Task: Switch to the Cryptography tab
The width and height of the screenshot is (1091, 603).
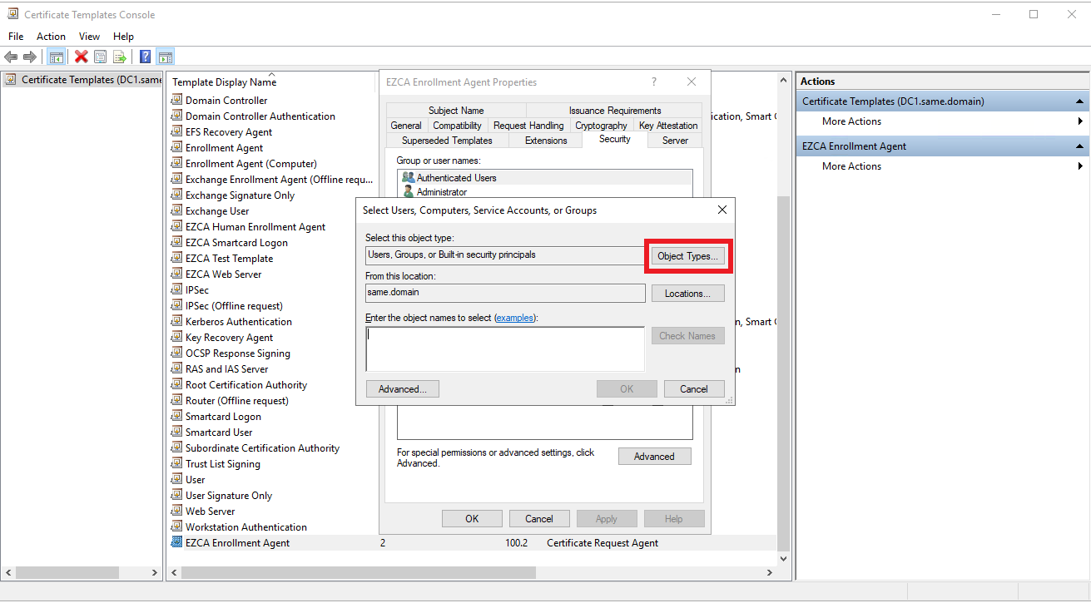Action: pyautogui.click(x=601, y=126)
